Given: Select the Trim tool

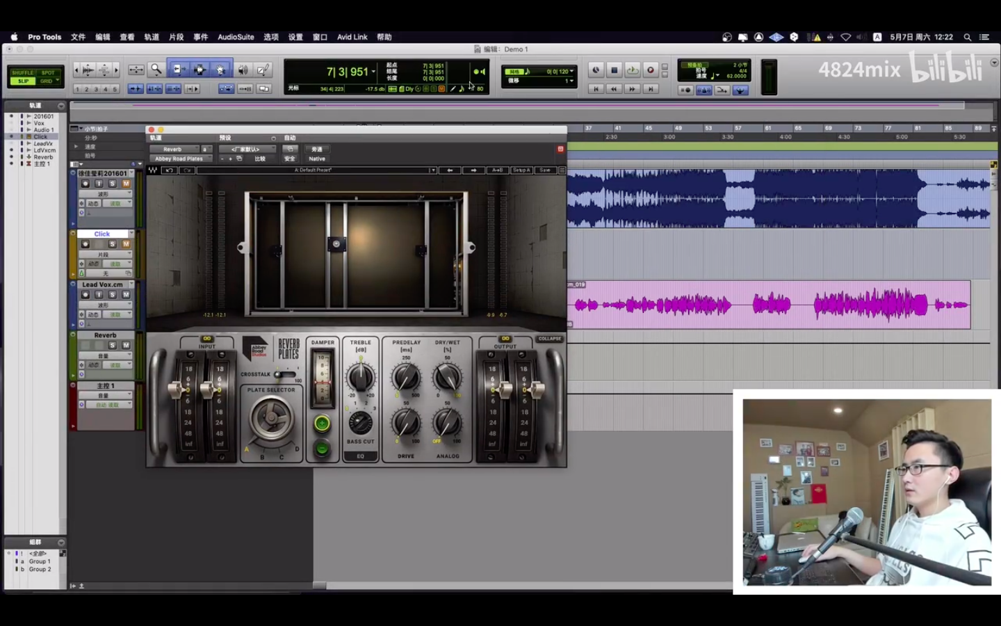Looking at the screenshot, I should tap(178, 69).
